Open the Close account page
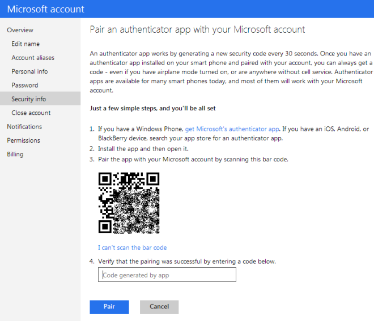 pyautogui.click(x=31, y=113)
